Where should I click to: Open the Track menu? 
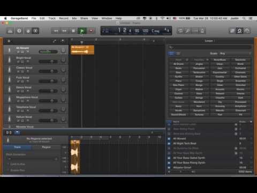(x=52, y=18)
